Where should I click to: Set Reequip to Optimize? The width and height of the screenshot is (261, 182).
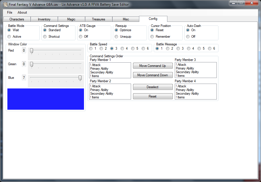tap(123, 30)
